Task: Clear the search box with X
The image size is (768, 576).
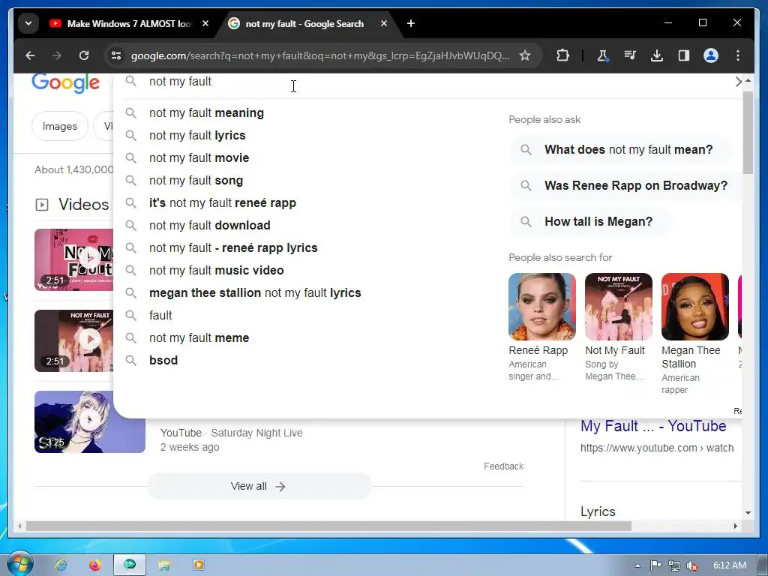Action: click(738, 82)
